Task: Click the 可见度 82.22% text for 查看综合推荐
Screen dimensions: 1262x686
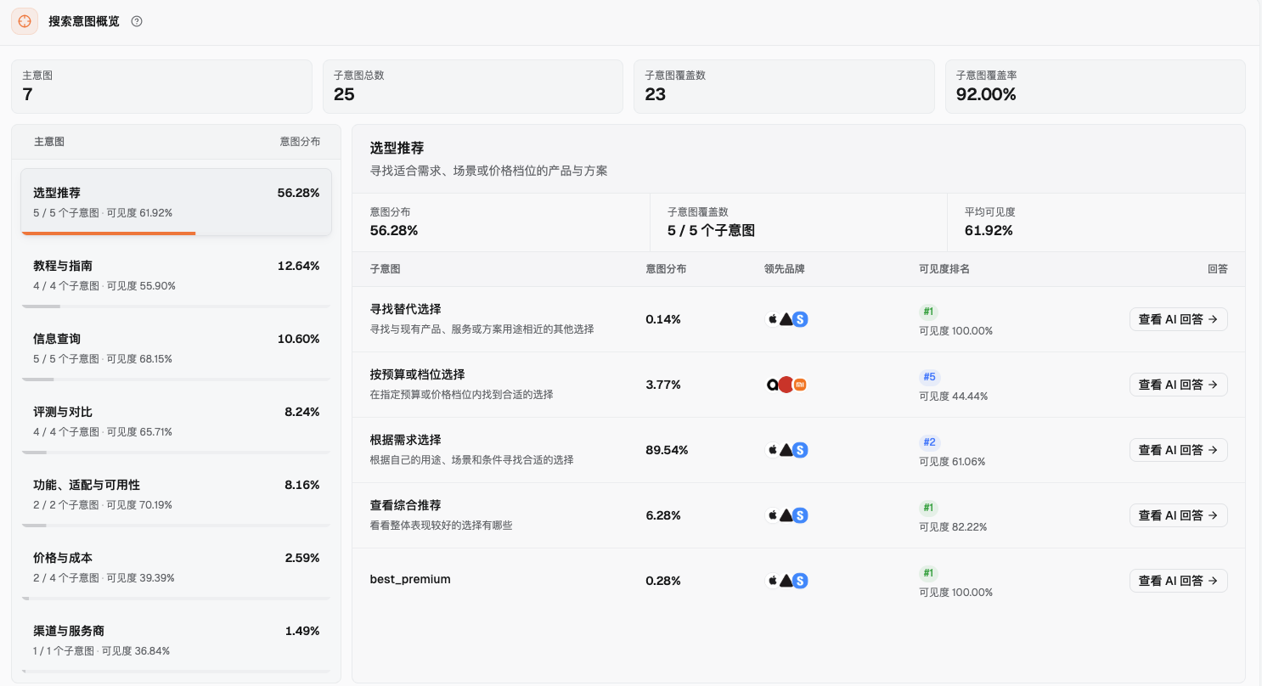Action: point(953,527)
